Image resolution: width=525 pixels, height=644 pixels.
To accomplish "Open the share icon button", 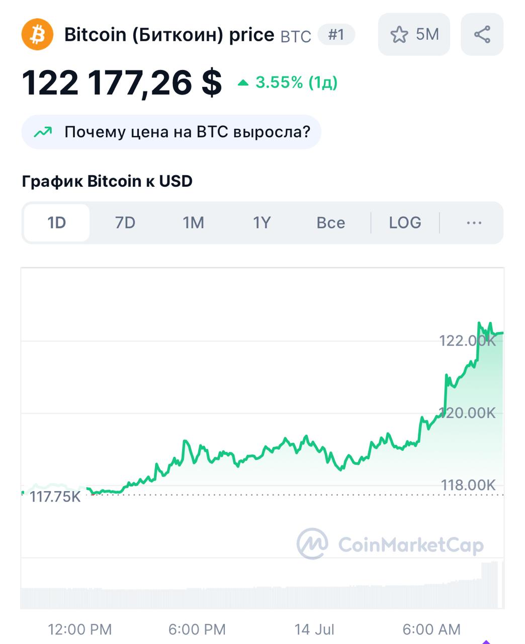I will pos(482,34).
